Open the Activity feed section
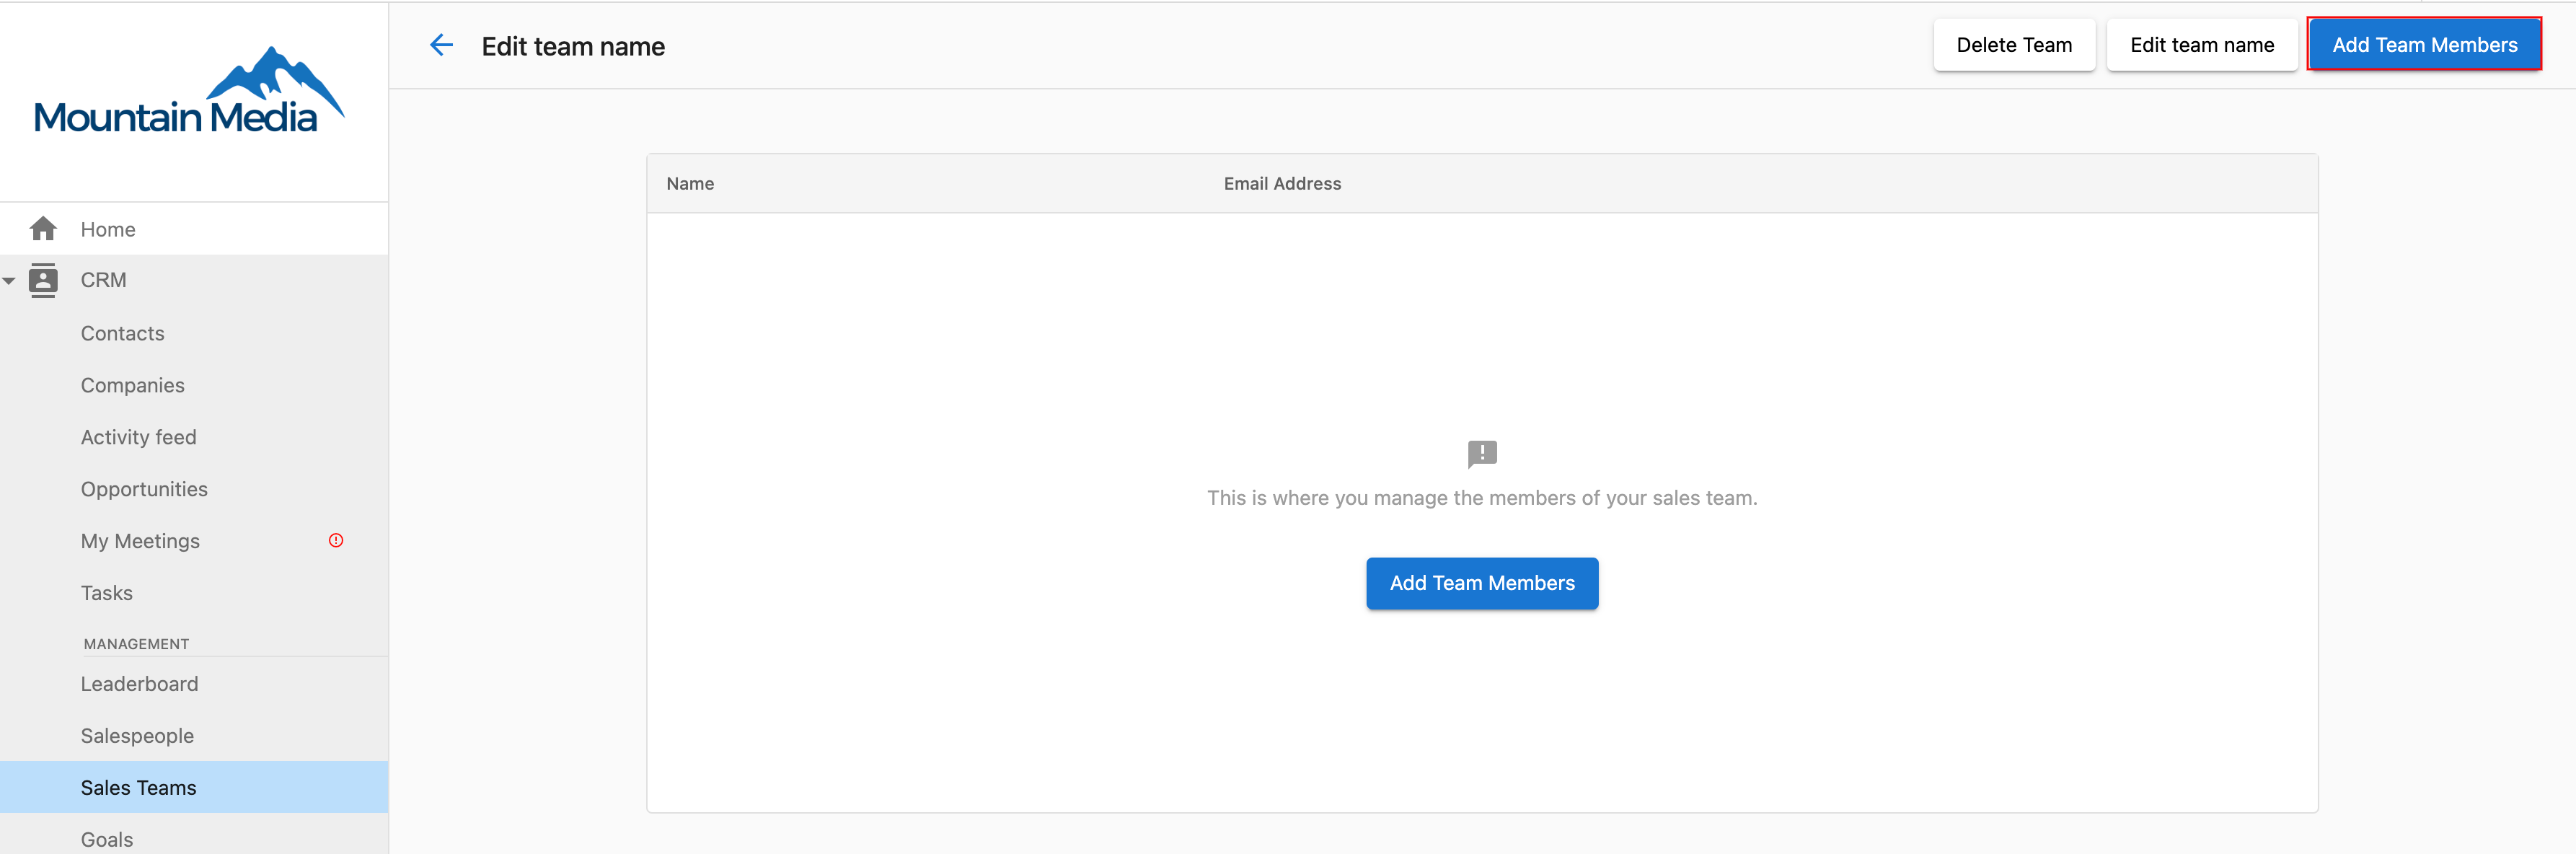 coord(138,437)
